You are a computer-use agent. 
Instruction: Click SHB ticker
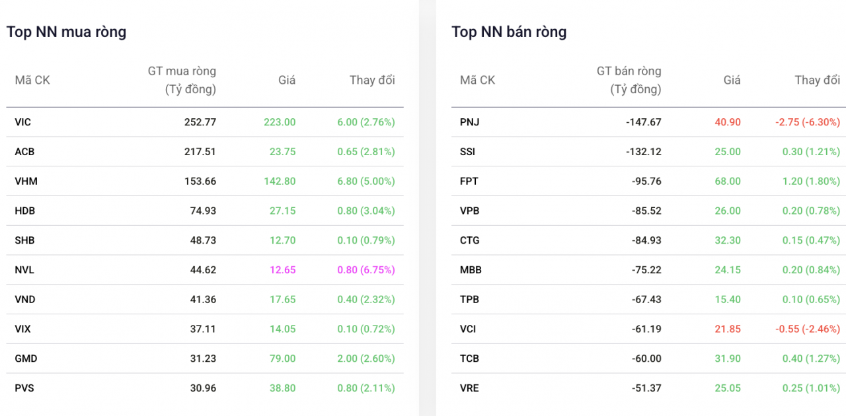pyautogui.click(x=24, y=240)
